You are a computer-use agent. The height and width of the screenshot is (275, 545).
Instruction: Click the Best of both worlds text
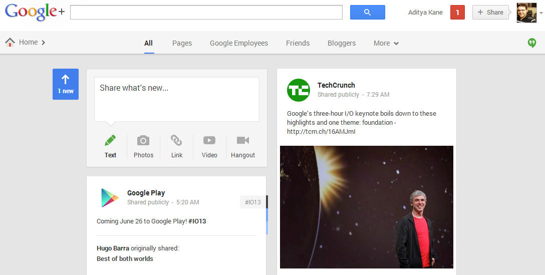125,258
